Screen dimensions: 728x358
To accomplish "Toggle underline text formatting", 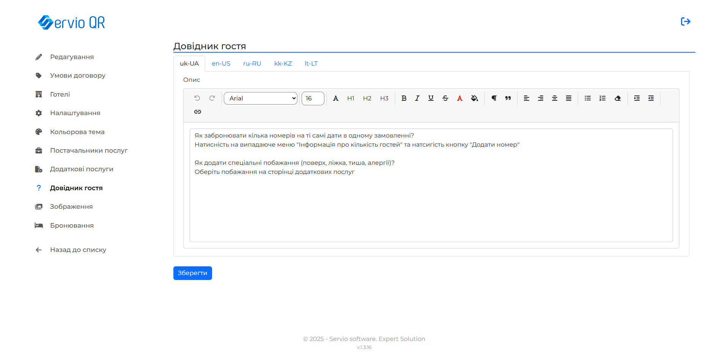I will pyautogui.click(x=431, y=98).
